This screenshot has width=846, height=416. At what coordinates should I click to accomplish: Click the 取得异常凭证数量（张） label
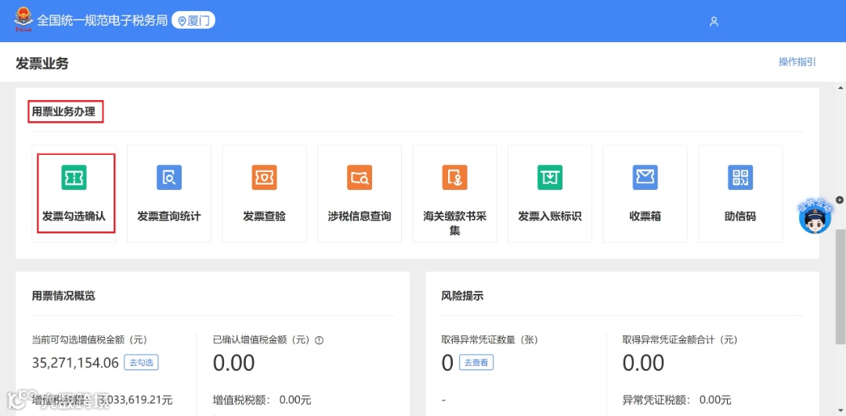point(490,340)
